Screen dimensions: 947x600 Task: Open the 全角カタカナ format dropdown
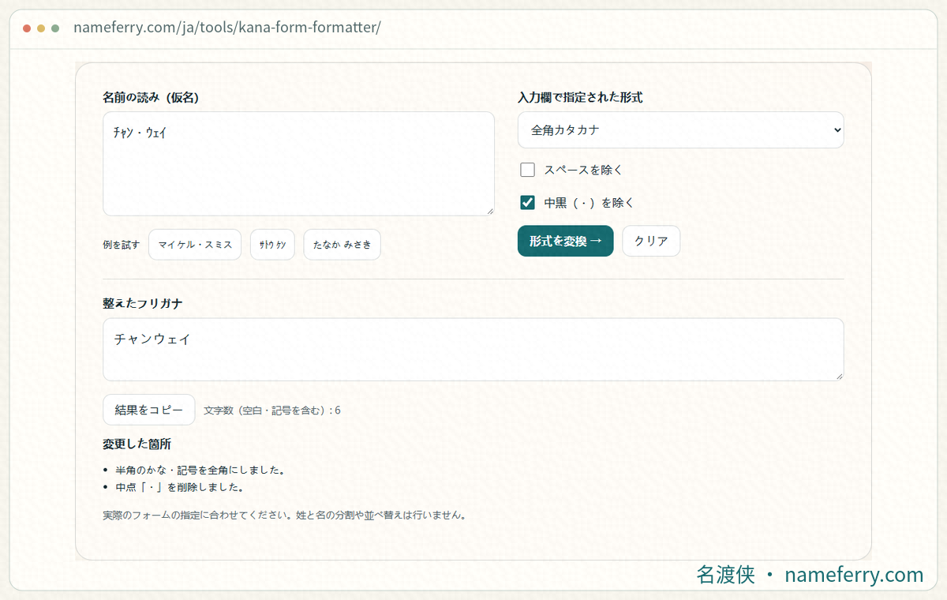tap(680, 130)
